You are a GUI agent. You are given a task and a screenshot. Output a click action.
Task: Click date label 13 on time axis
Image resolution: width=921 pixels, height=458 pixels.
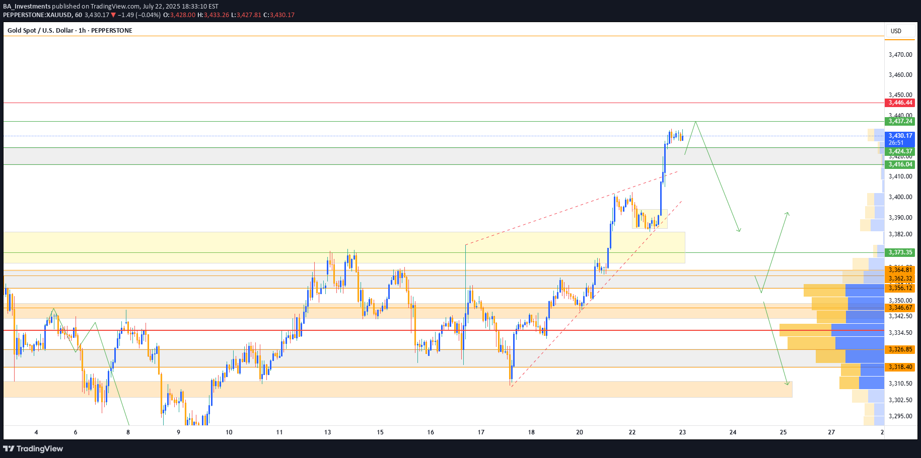pos(328,432)
